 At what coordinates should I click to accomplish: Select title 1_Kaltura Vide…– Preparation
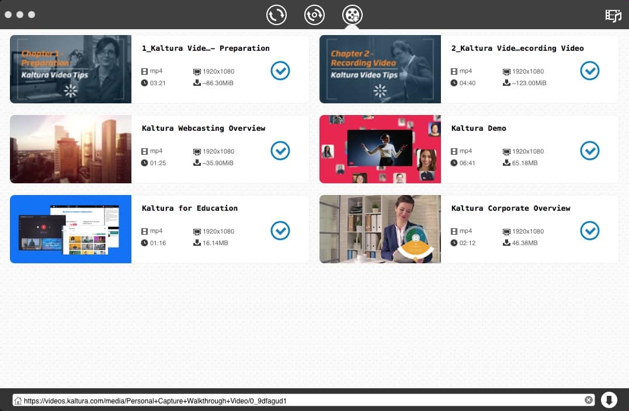tap(206, 48)
